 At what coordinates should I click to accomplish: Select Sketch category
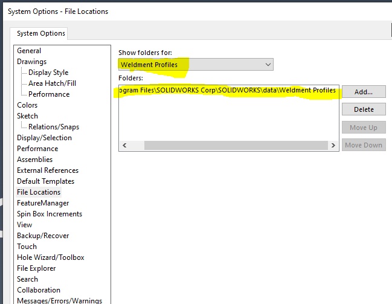(x=28, y=116)
